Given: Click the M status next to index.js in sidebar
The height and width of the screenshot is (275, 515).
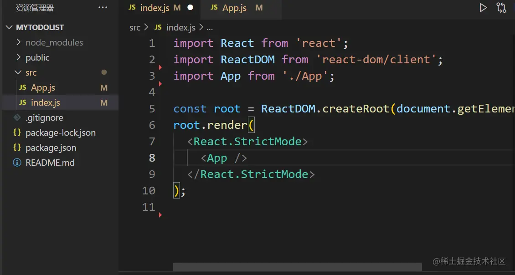Looking at the screenshot, I should (x=104, y=103).
